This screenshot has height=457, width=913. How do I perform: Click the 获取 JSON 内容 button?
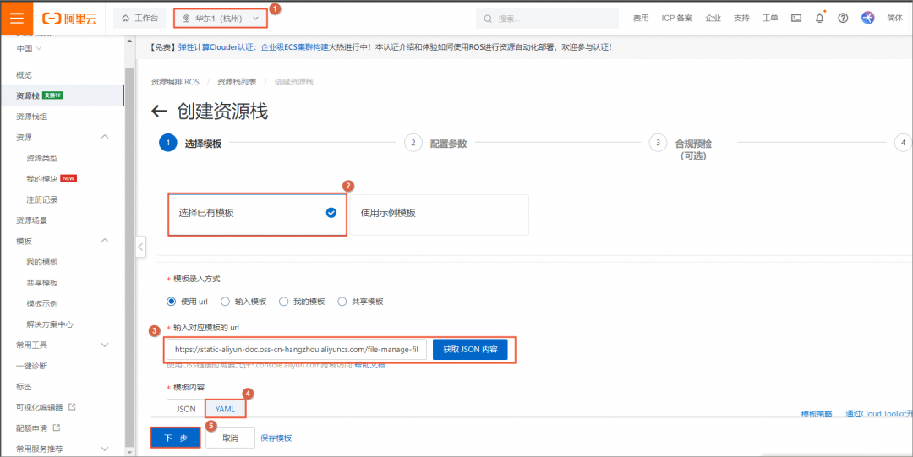(470, 350)
